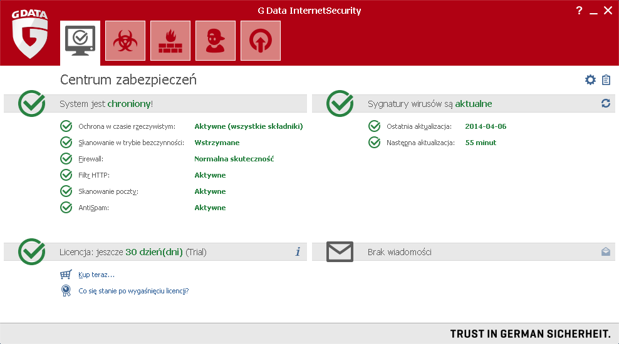Click the checkmark next to Skanowanie w trybie bezczynności
Viewport: 619px width, 344px height.
point(66,142)
